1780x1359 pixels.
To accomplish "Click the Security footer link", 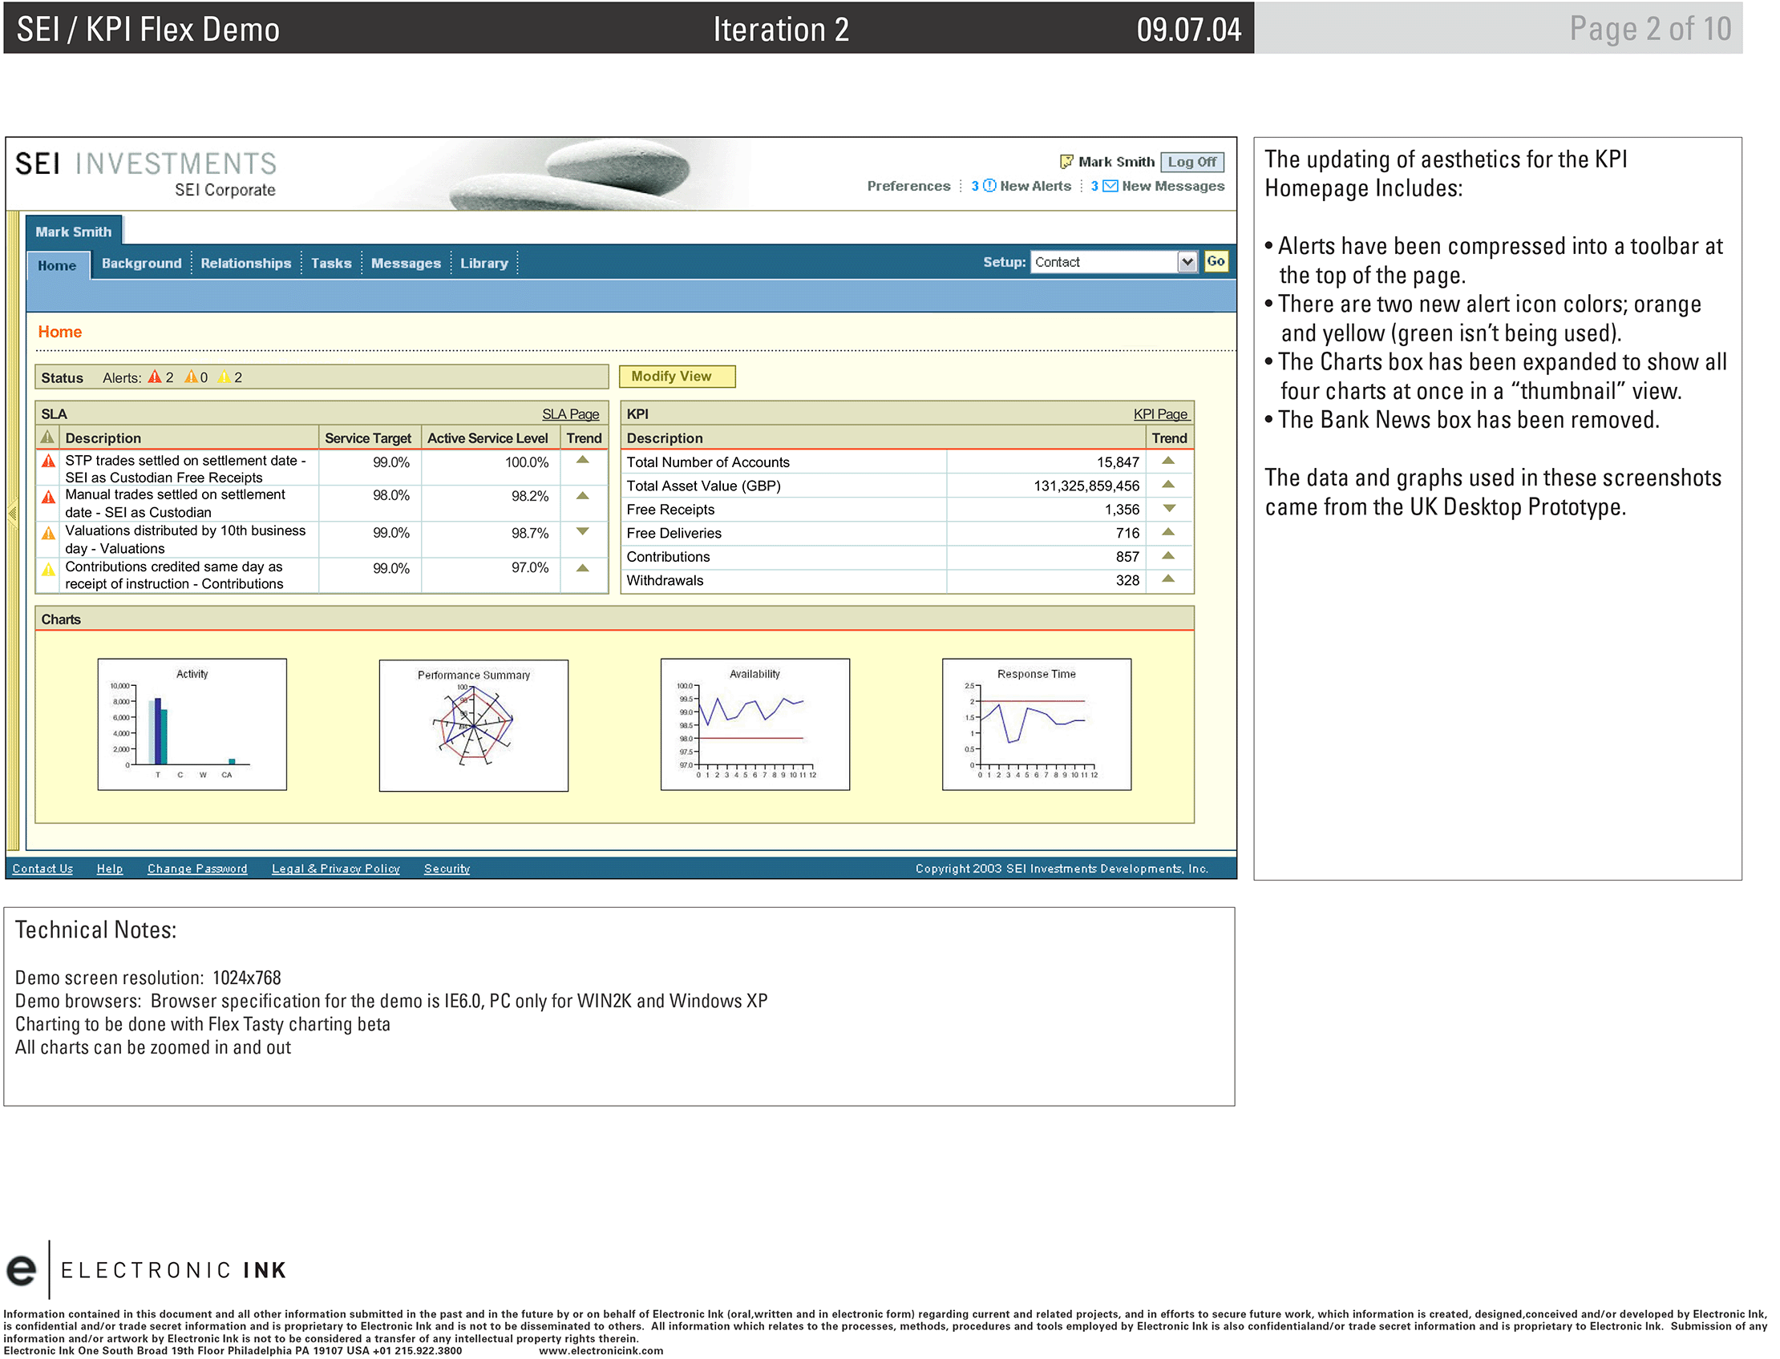I will click(446, 869).
